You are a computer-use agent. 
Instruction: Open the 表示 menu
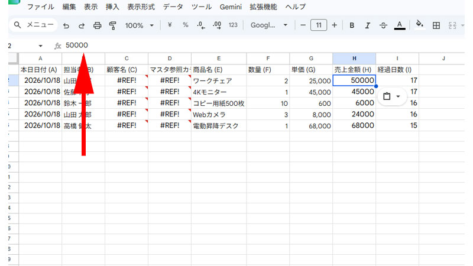point(91,7)
